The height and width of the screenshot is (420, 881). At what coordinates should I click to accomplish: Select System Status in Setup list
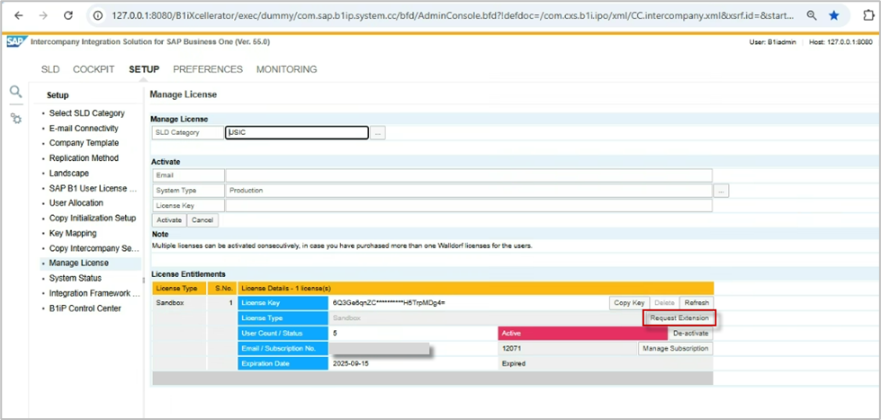click(x=76, y=278)
